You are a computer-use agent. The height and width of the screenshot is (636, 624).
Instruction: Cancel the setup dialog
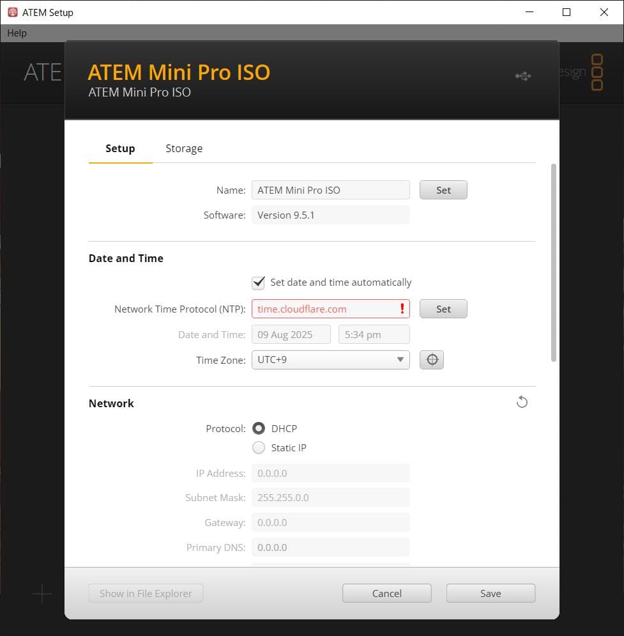(386, 593)
